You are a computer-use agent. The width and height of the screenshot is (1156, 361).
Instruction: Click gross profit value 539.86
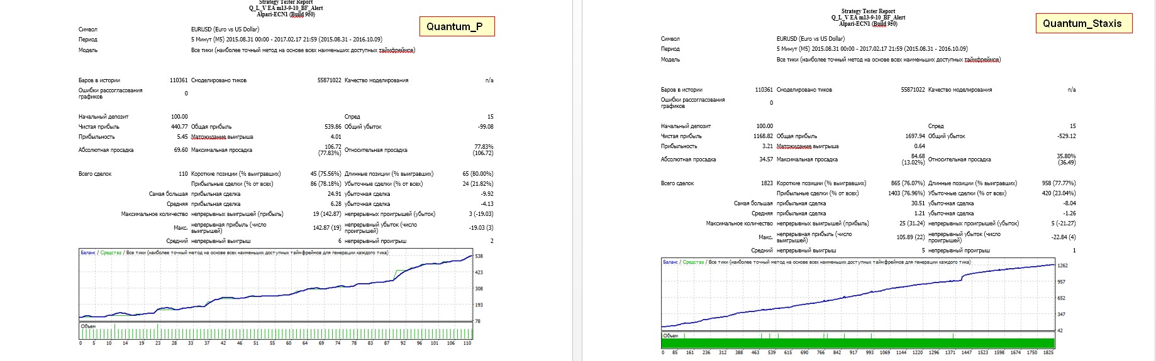pyautogui.click(x=333, y=127)
